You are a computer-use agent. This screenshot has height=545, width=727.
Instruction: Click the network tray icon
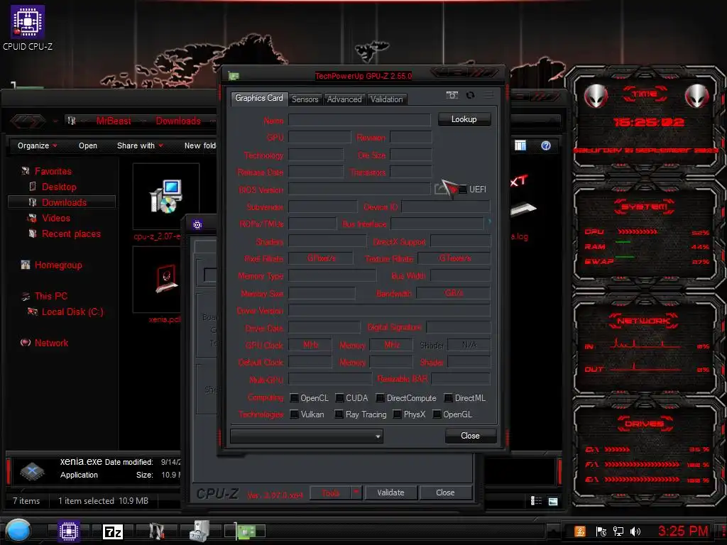618,532
